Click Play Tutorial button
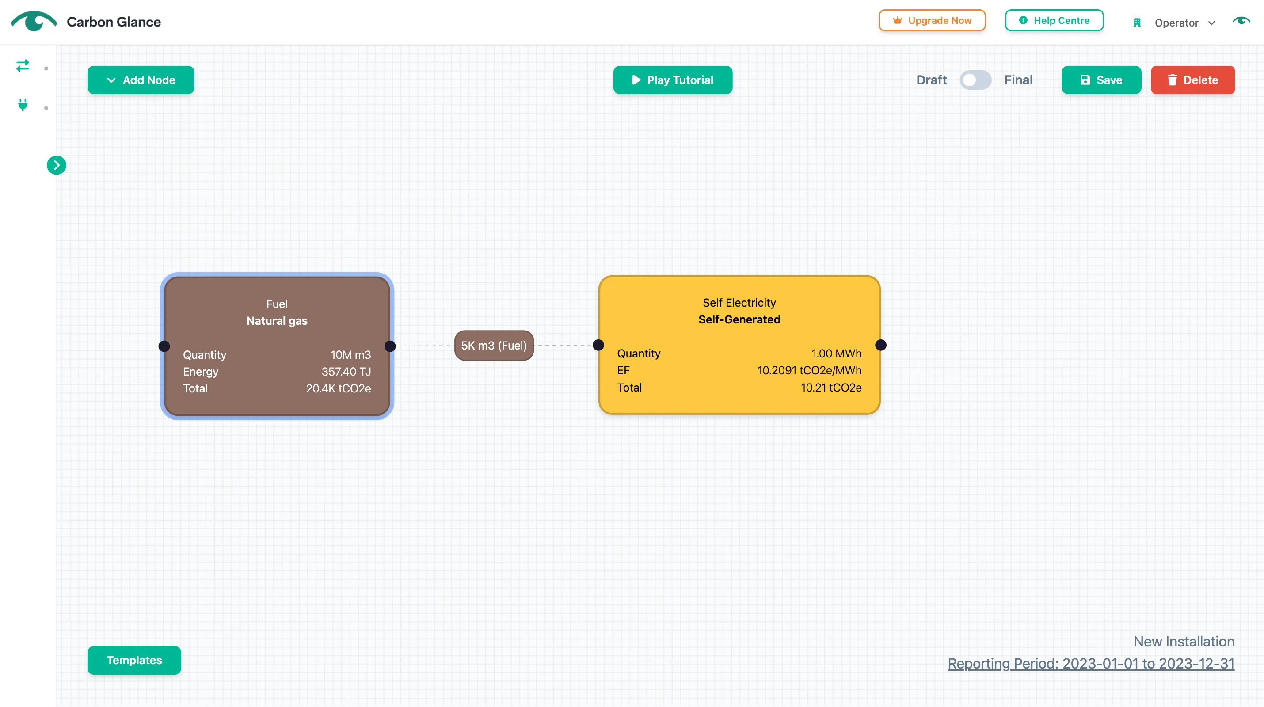Image resolution: width=1264 pixels, height=707 pixels. point(673,80)
